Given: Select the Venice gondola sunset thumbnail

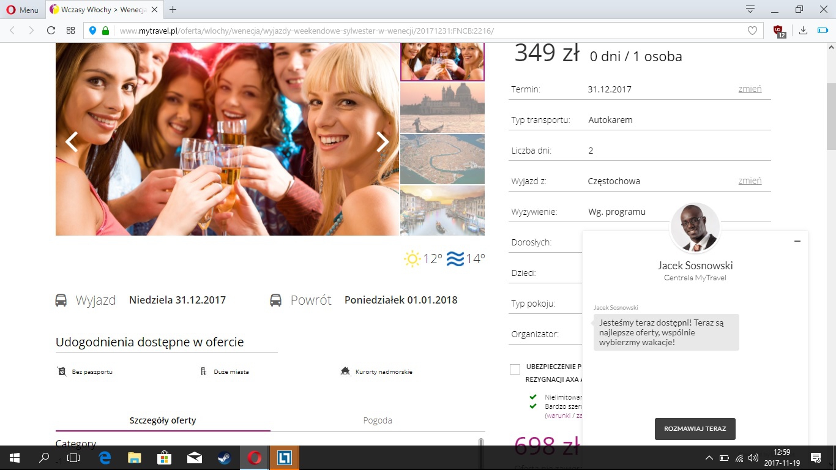Looking at the screenshot, I should point(442,108).
